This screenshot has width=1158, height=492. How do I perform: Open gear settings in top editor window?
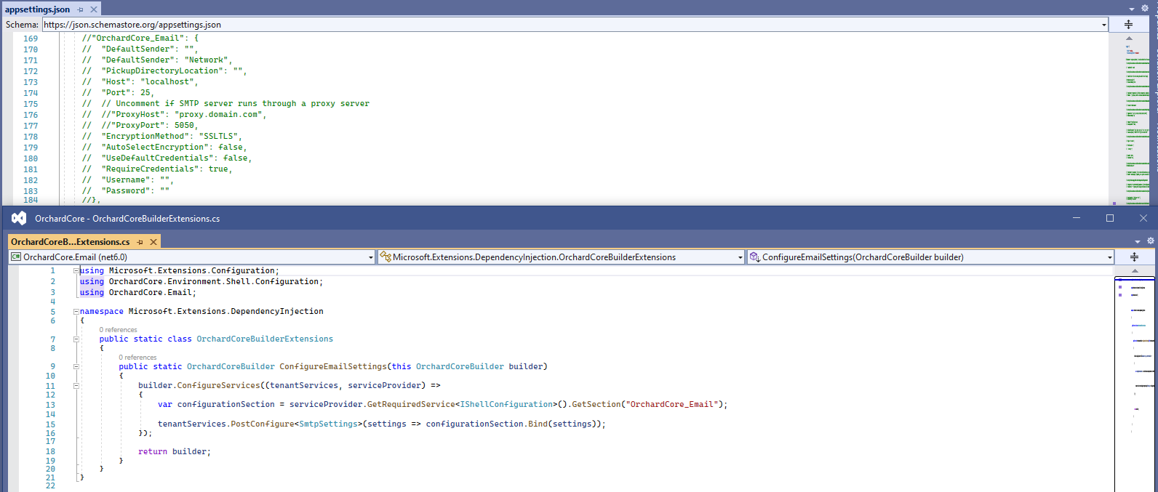[x=1145, y=9]
